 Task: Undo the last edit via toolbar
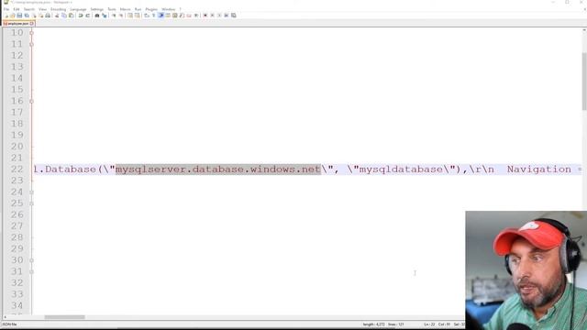coord(81,16)
